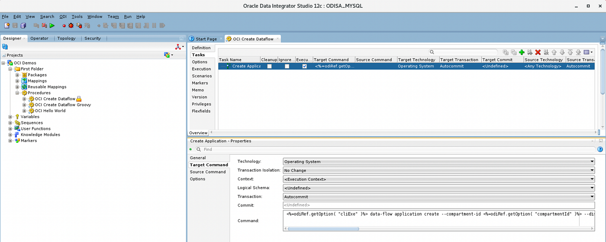Add a task with green plus icon
The image size is (606, 242).
coord(522,52)
